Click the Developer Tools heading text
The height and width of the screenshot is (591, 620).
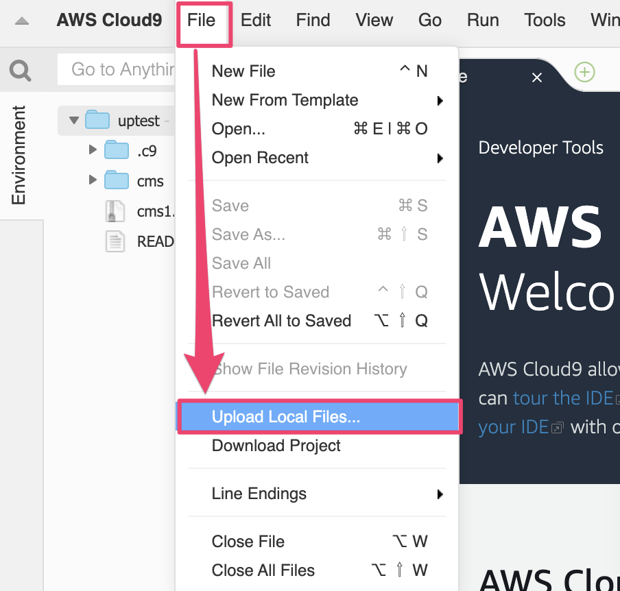pyautogui.click(x=540, y=148)
